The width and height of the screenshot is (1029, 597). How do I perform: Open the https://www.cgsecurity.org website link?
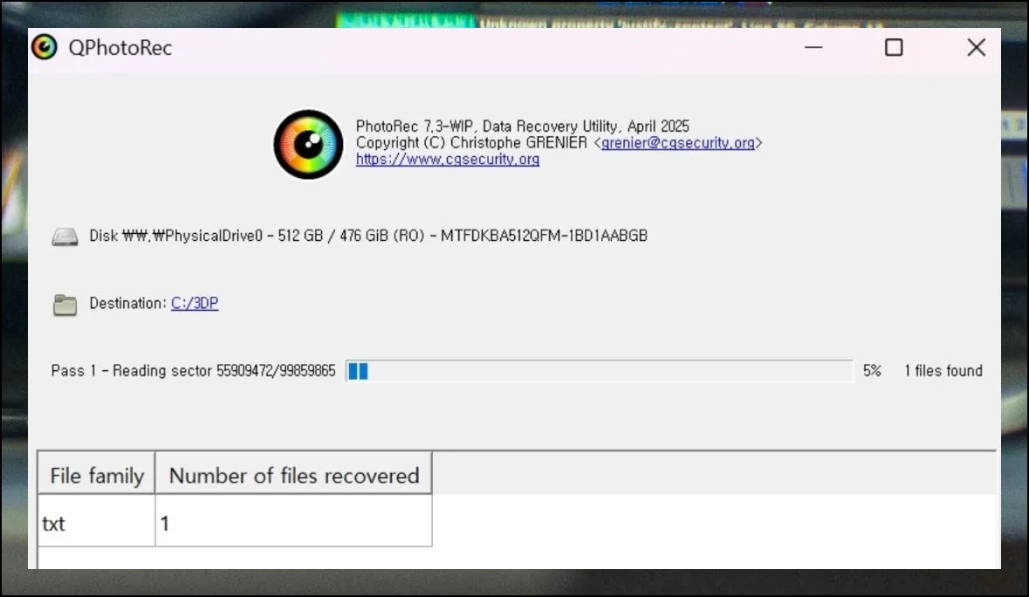(448, 160)
